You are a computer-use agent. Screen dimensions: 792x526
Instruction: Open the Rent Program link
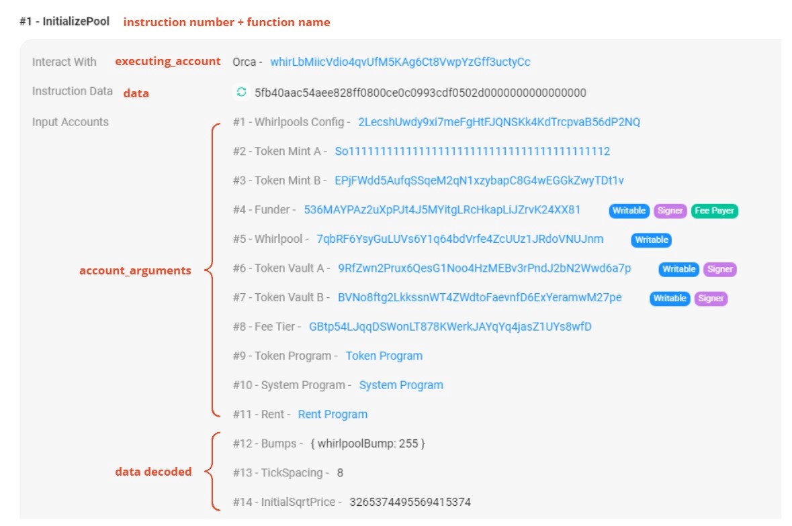click(x=333, y=414)
